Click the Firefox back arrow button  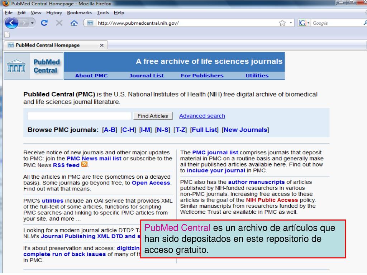click(11, 23)
